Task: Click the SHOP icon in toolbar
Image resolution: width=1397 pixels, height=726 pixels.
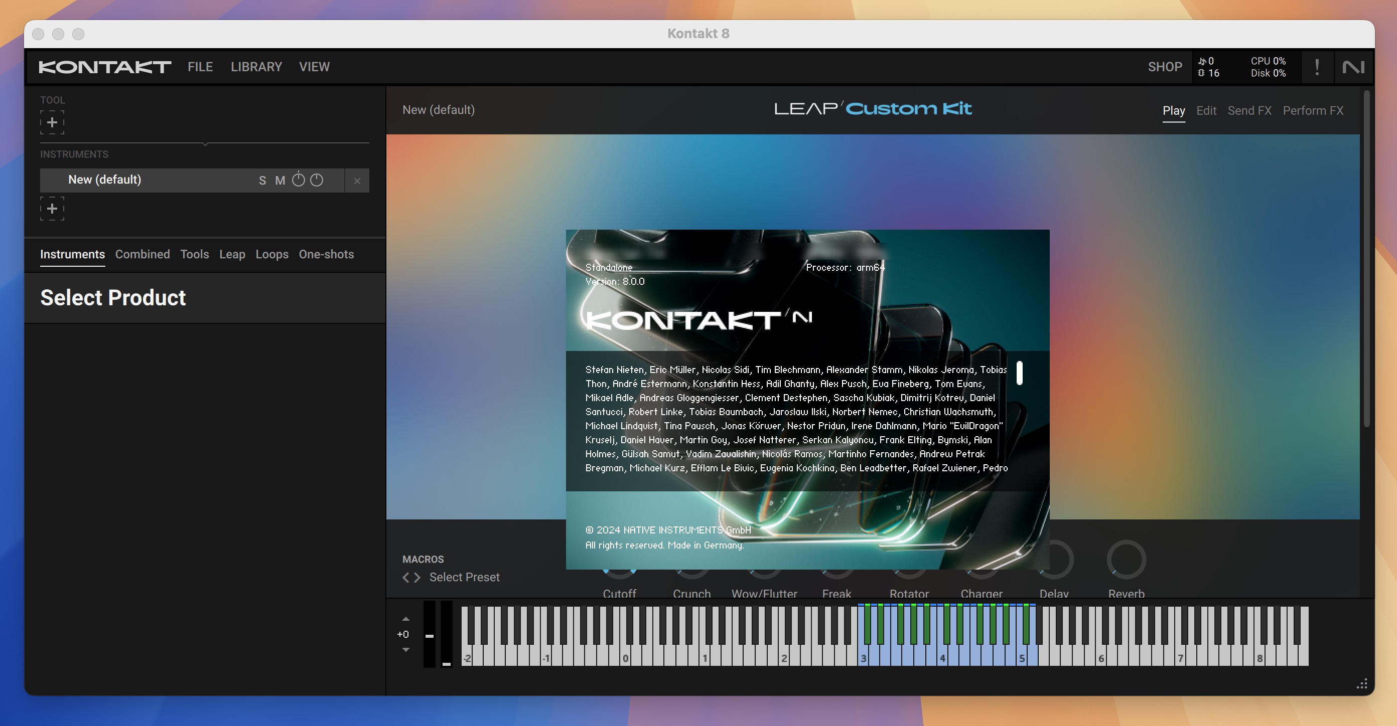Action: pyautogui.click(x=1162, y=67)
